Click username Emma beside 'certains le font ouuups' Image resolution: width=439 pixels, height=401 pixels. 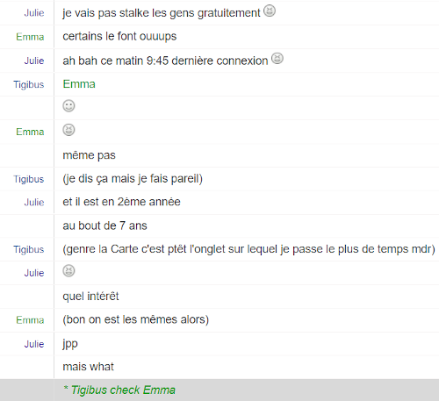coord(30,37)
